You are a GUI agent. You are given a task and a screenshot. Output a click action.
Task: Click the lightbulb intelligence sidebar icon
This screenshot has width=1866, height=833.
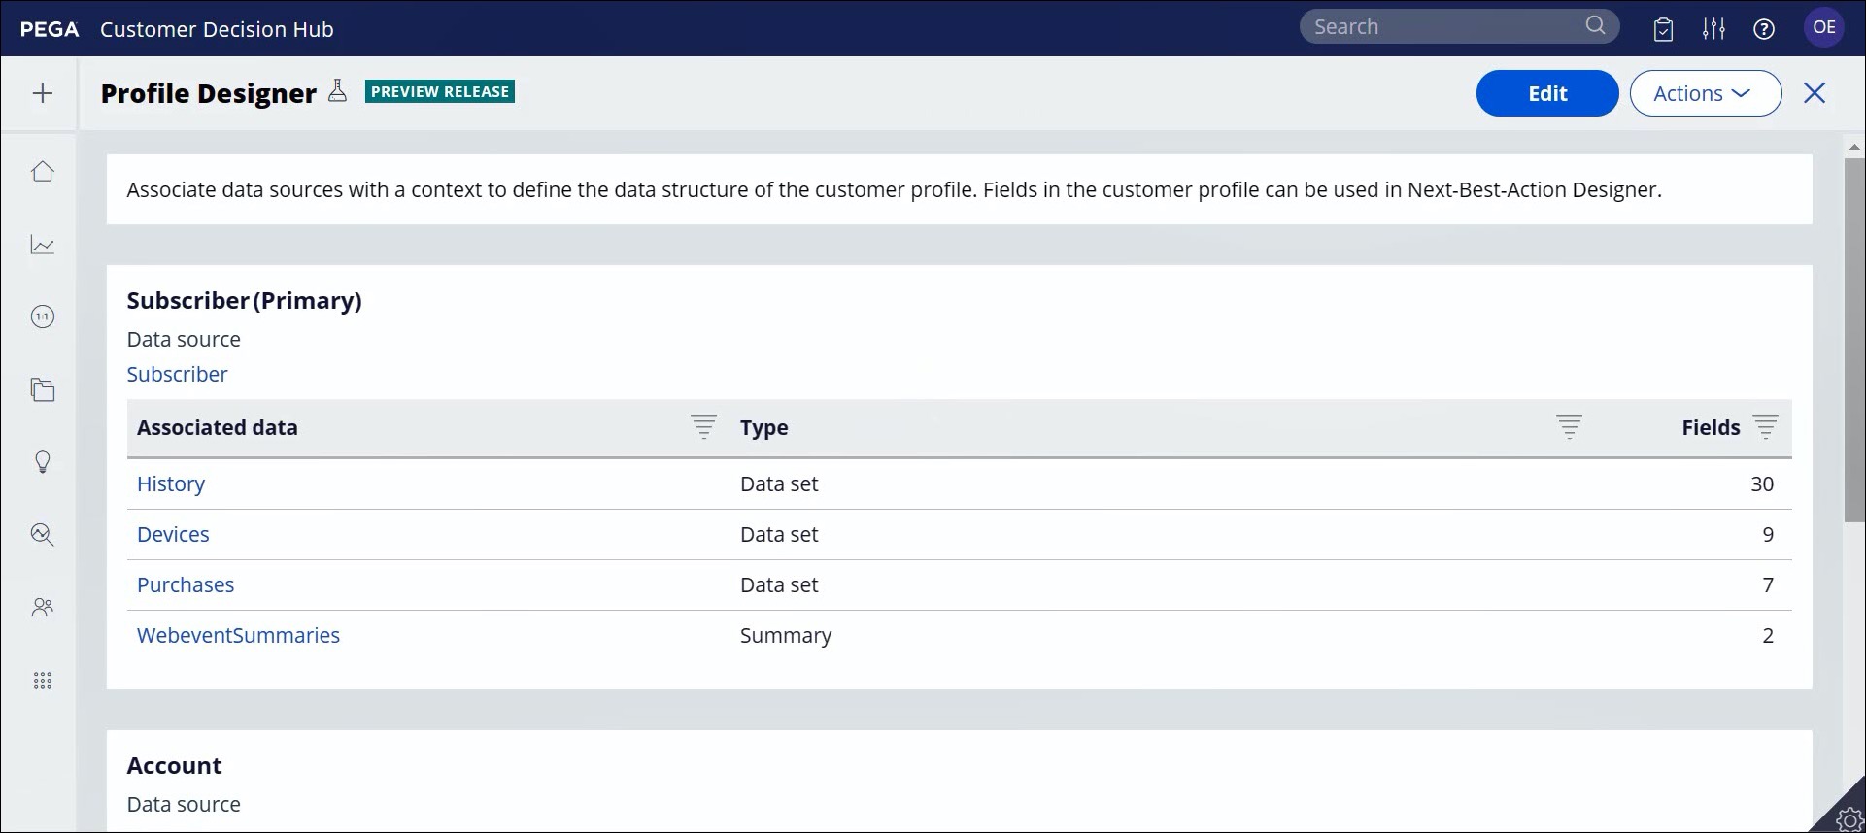coord(42,462)
